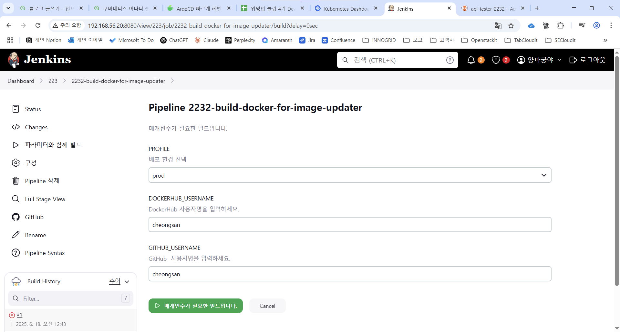Click the Full Stage View magnifier icon
This screenshot has width=620, height=332.
coord(15,199)
